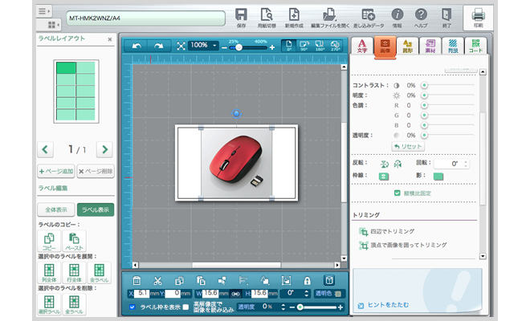530x321 pixels.
Task: Select 頂点で画像を囲ってトリミング option
Action: click(x=402, y=246)
